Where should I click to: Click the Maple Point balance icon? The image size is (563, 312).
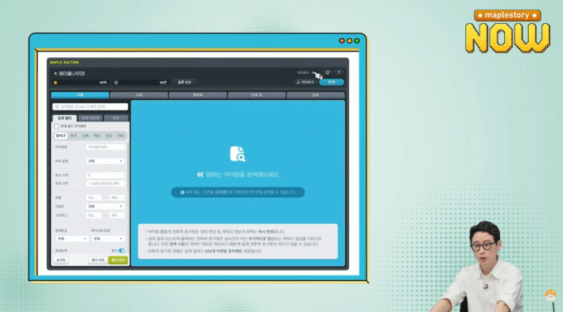coord(116,83)
